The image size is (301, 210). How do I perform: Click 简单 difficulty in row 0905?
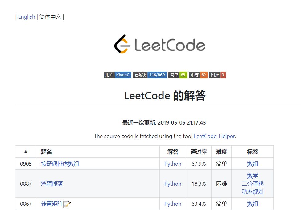pos(221,164)
